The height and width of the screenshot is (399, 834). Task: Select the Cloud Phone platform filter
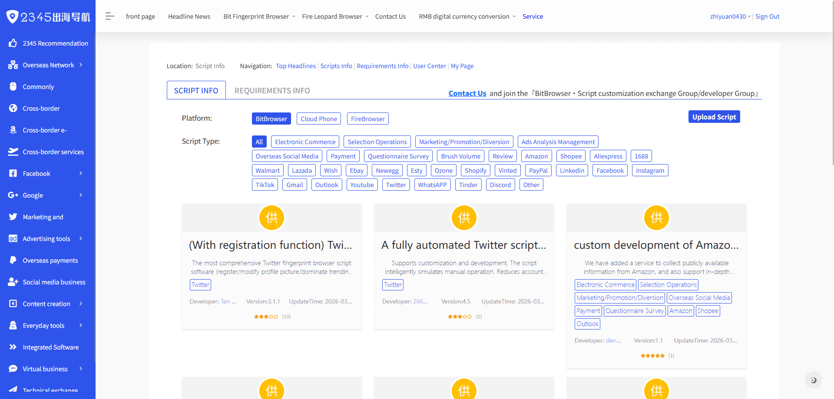click(318, 119)
